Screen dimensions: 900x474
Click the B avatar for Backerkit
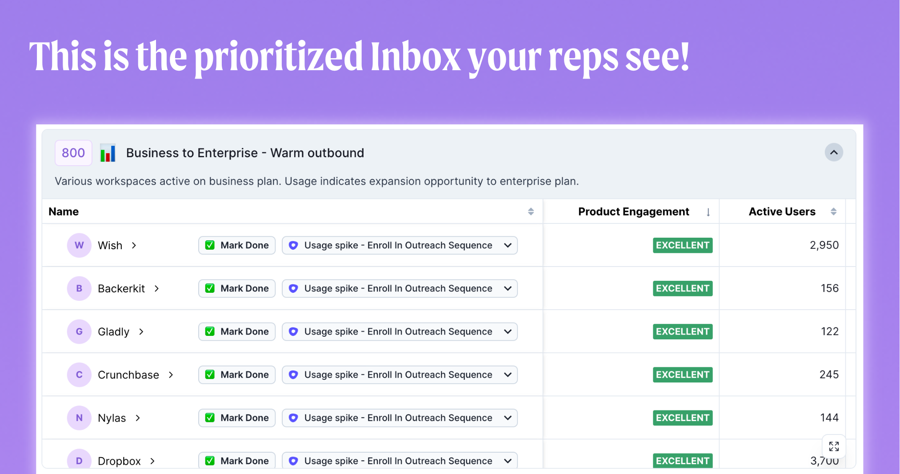tap(79, 288)
